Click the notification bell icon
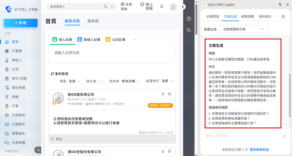 tap(162, 6)
